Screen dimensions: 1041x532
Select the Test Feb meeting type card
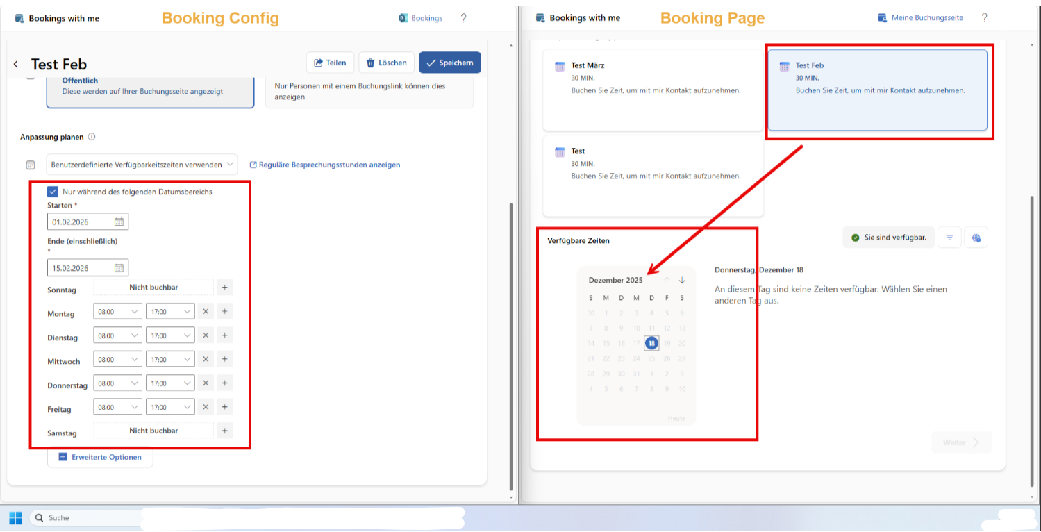[x=877, y=90]
